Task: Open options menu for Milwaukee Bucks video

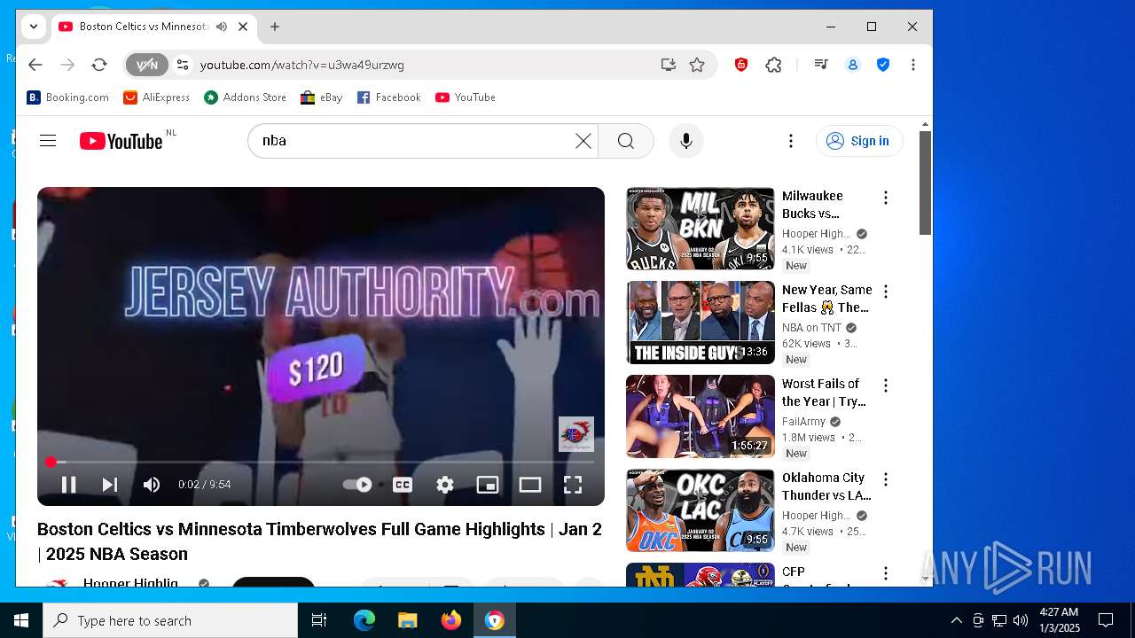Action: click(x=885, y=198)
